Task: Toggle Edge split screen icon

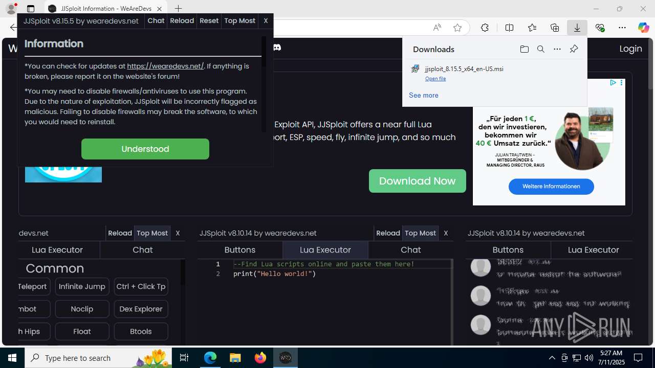Action: 509,28
